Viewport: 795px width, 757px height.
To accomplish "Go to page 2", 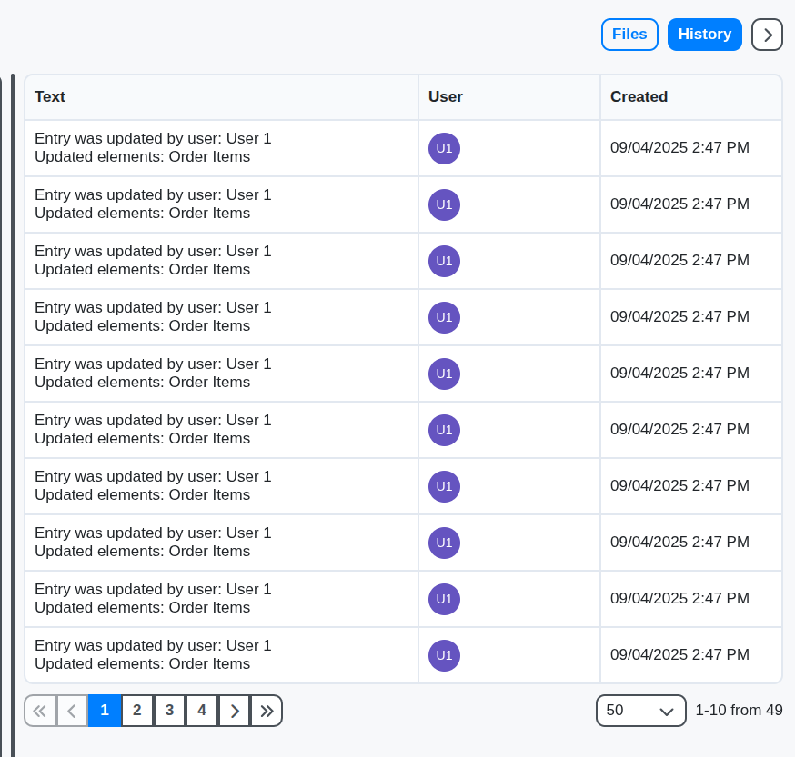I will 137,711.
